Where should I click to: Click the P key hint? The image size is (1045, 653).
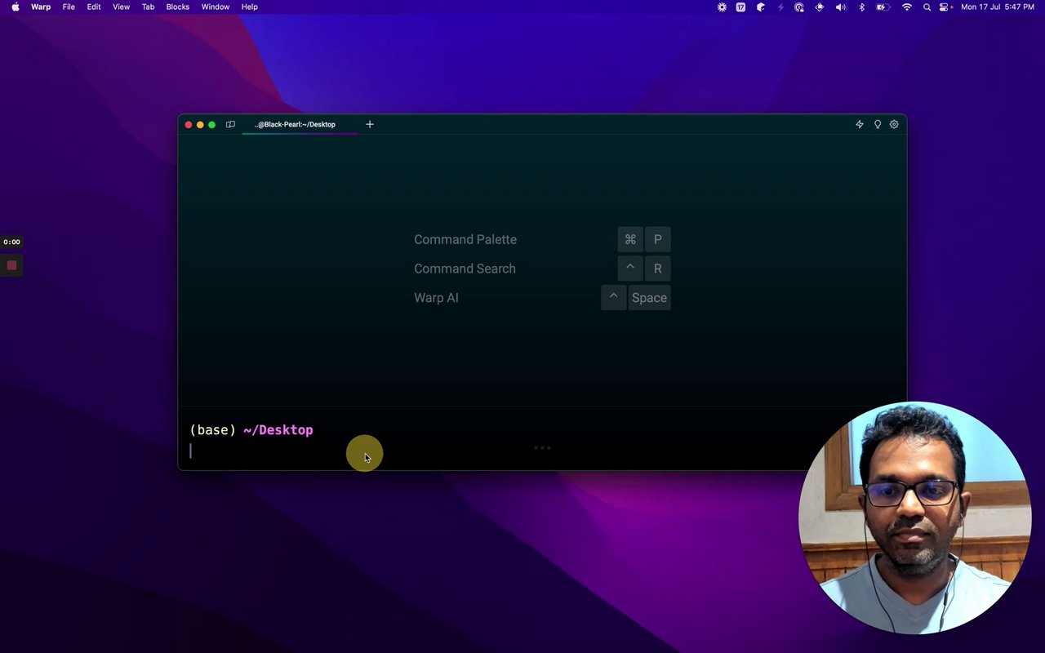[658, 239]
